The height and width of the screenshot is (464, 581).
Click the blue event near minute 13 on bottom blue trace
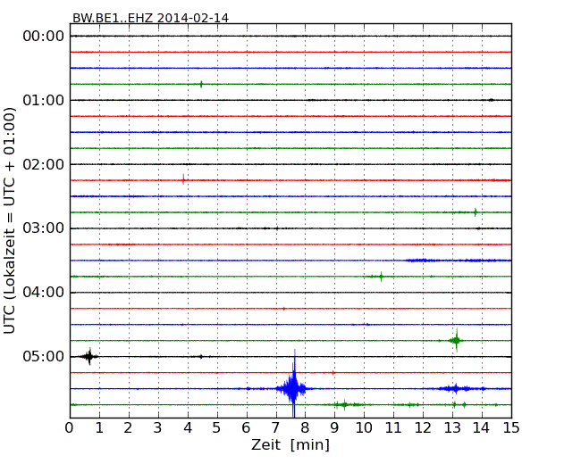455,388
